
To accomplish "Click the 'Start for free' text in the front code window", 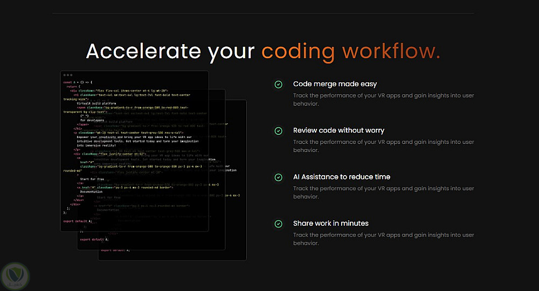I will 92,179.
